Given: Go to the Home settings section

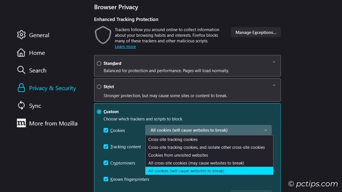Looking at the screenshot, I should 37,53.
